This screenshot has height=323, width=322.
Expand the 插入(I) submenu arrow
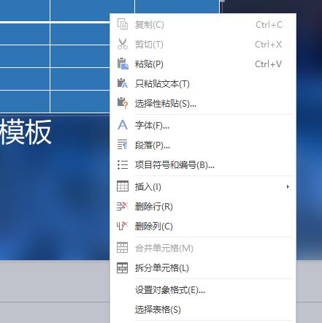coord(288,187)
